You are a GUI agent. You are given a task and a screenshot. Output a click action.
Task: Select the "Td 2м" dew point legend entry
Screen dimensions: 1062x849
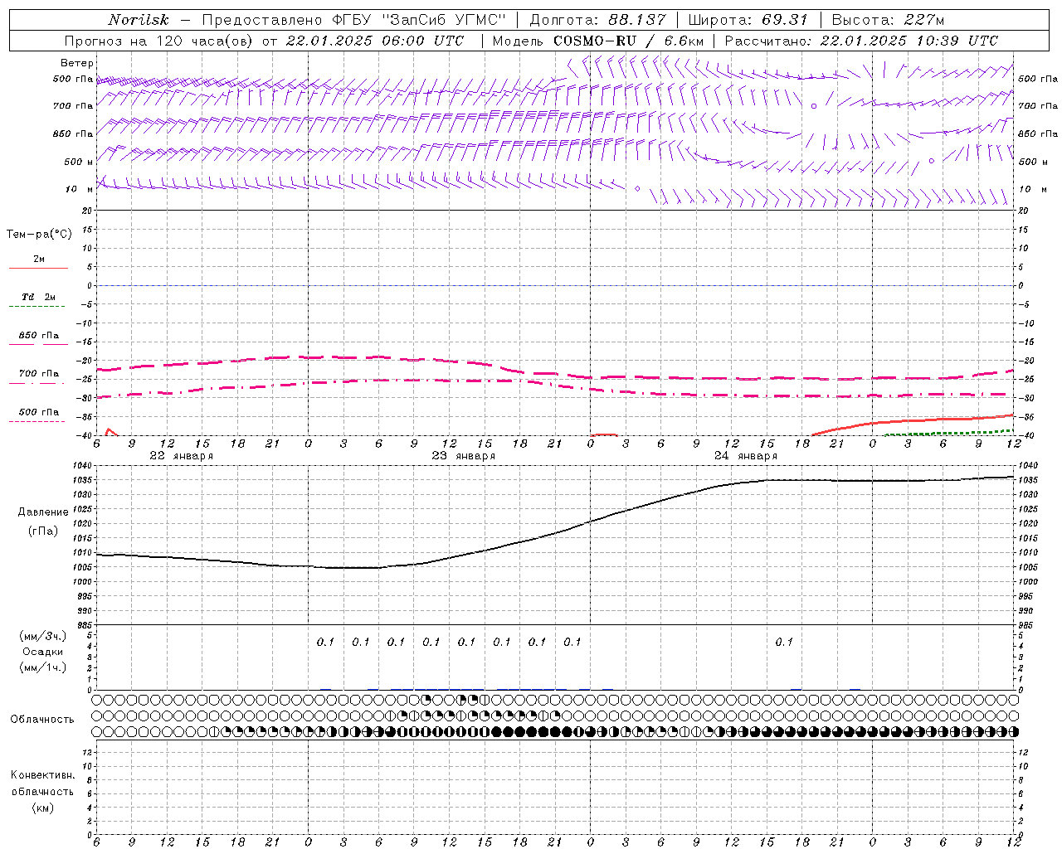[38, 297]
